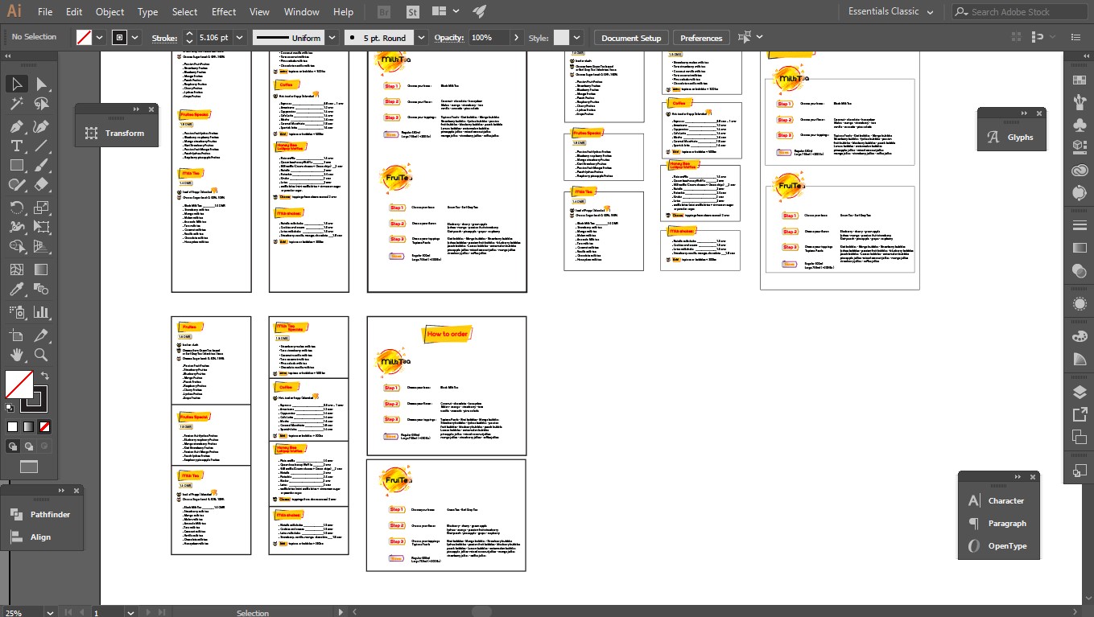Select the Column Graph tool
The height and width of the screenshot is (617, 1094).
click(41, 312)
